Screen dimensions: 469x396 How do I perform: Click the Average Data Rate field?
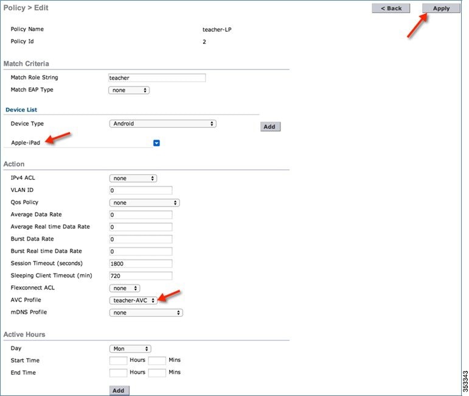pyautogui.click(x=141, y=215)
